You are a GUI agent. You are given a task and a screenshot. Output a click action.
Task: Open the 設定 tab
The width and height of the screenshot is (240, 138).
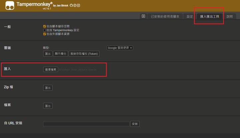point(190,17)
